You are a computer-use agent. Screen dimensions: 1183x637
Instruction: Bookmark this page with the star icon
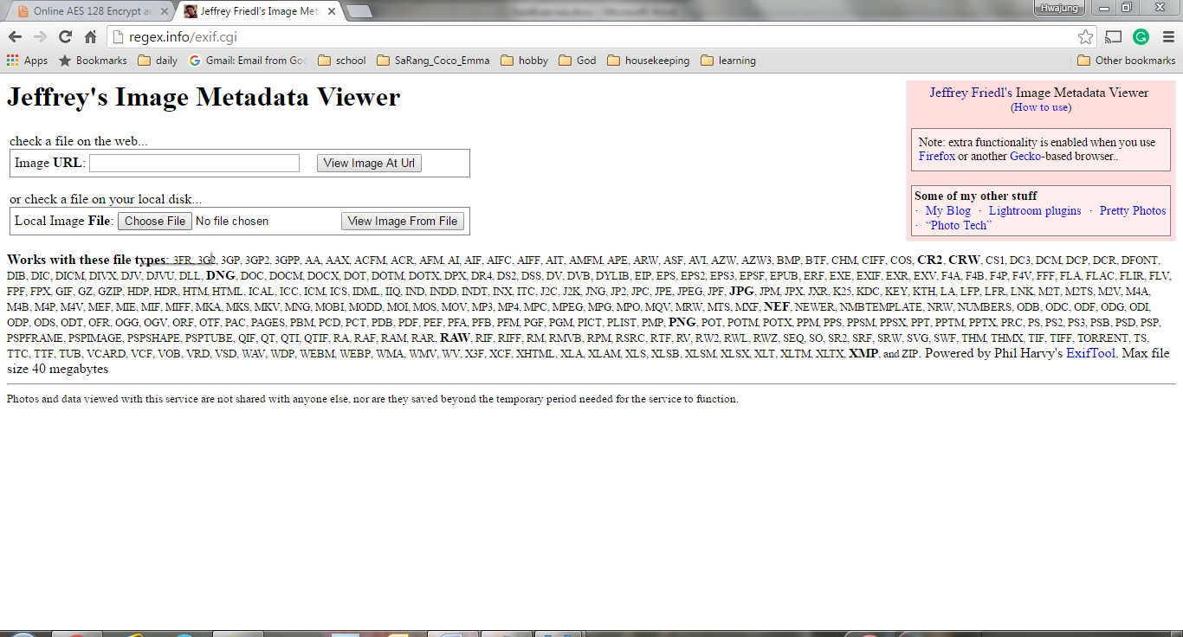1085,36
